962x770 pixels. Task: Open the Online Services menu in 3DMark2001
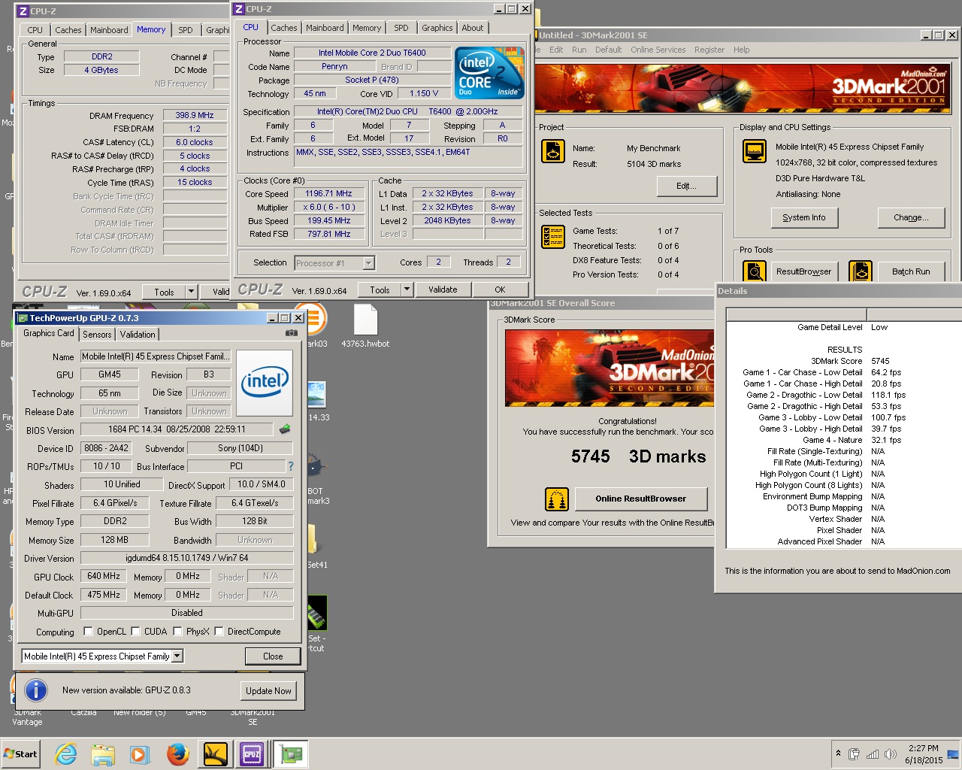(658, 50)
